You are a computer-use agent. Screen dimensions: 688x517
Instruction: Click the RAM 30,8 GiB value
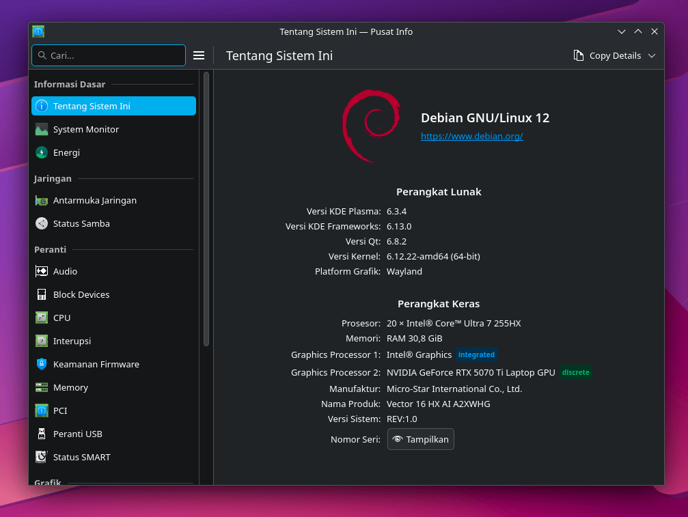click(x=414, y=339)
